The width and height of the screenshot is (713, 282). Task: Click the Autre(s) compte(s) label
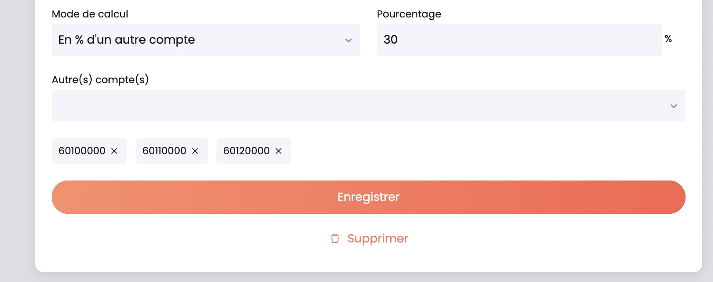pyautogui.click(x=100, y=79)
